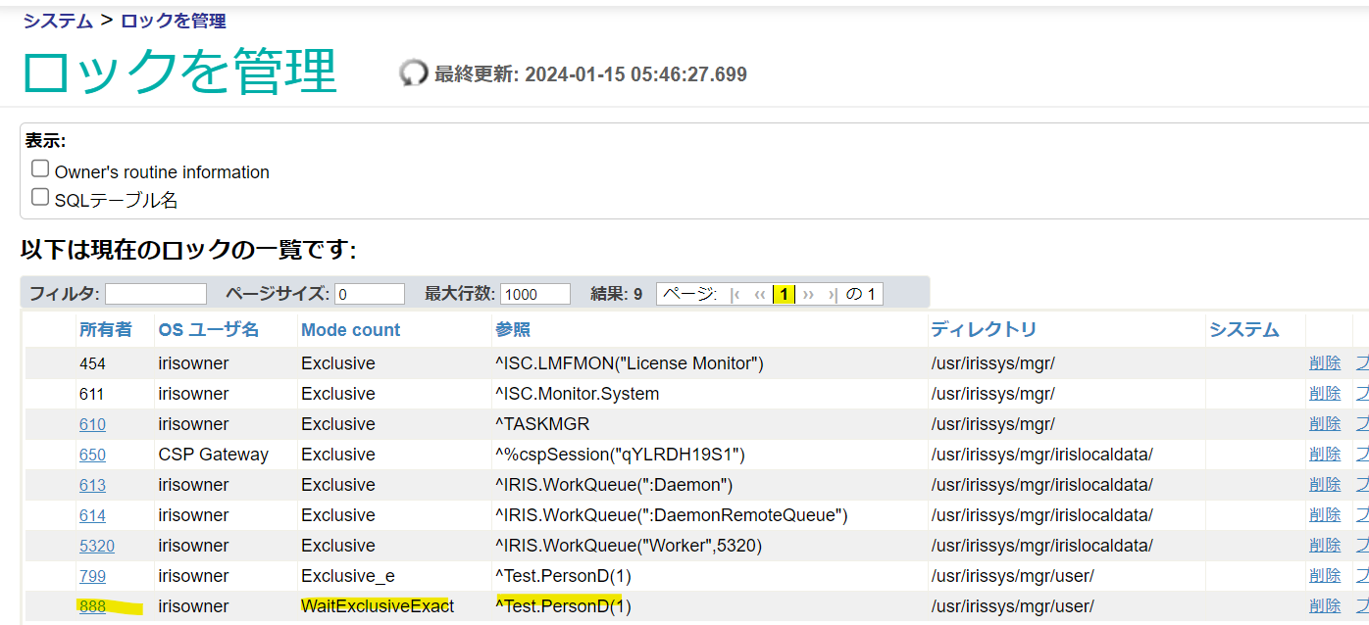Viewport: 1369px width, 625px height.
Task: Enable Owner's routine information checkbox
Action: click(x=40, y=168)
